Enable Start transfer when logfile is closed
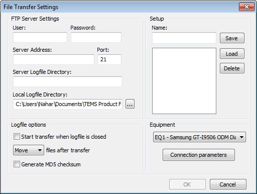Viewport: 257px width, 194px height. 17,137
